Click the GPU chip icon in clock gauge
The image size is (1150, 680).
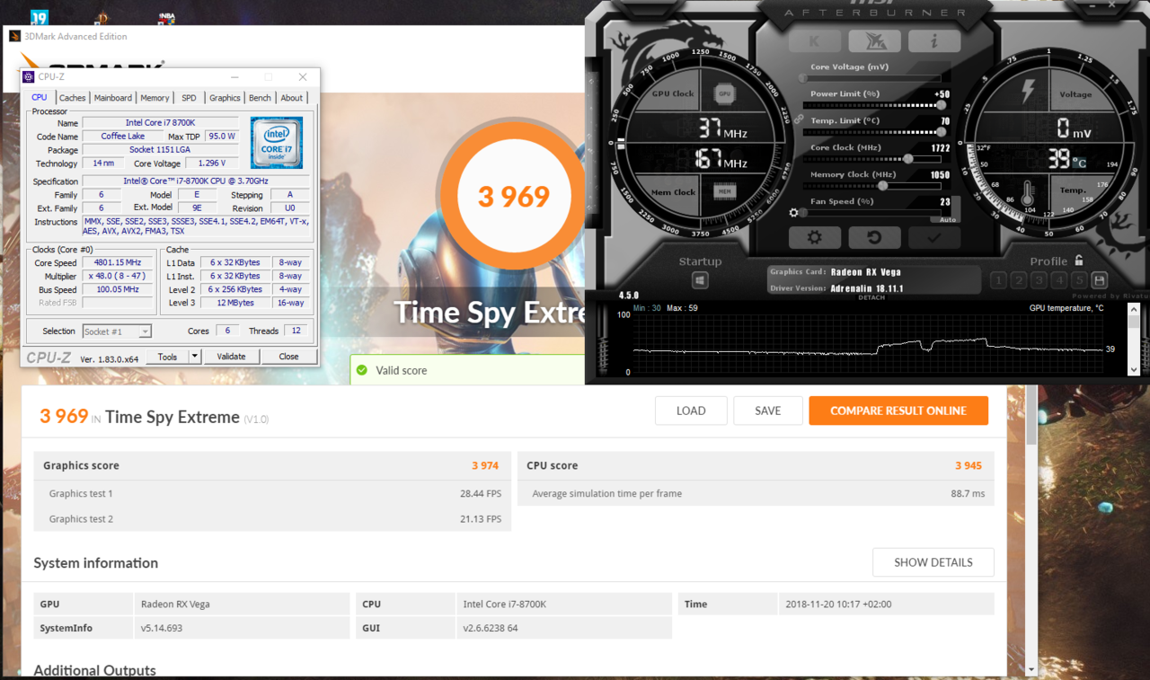tap(724, 93)
